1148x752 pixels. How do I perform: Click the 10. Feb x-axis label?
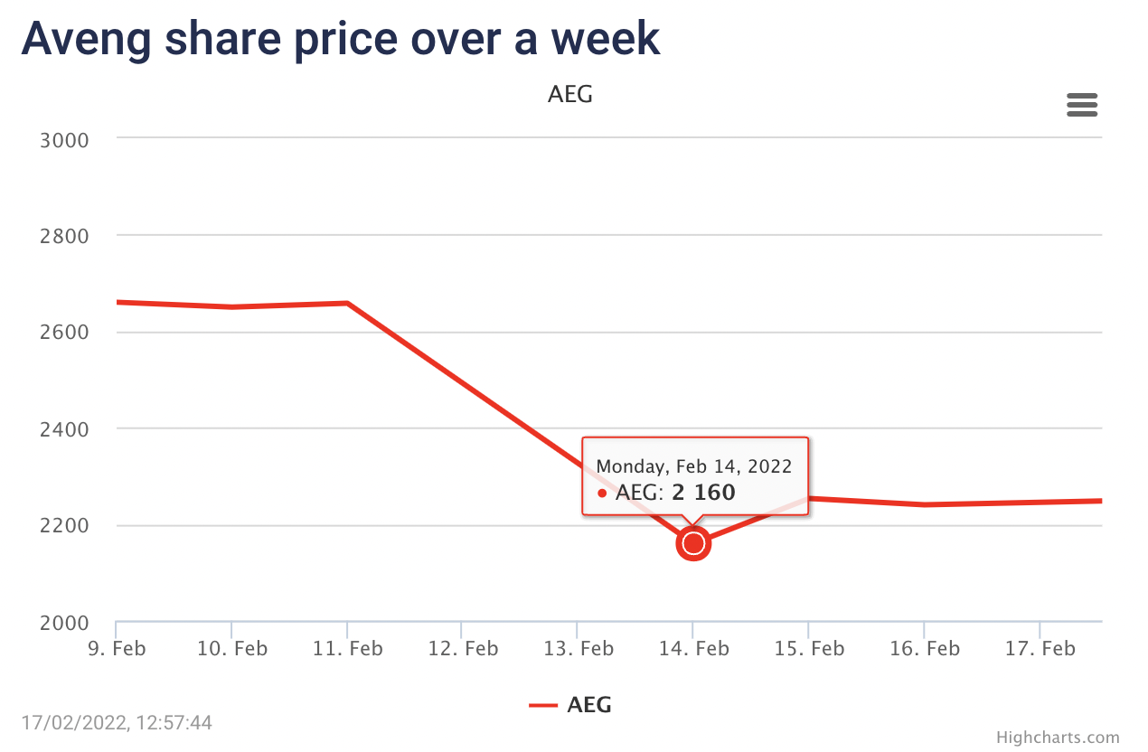point(232,648)
